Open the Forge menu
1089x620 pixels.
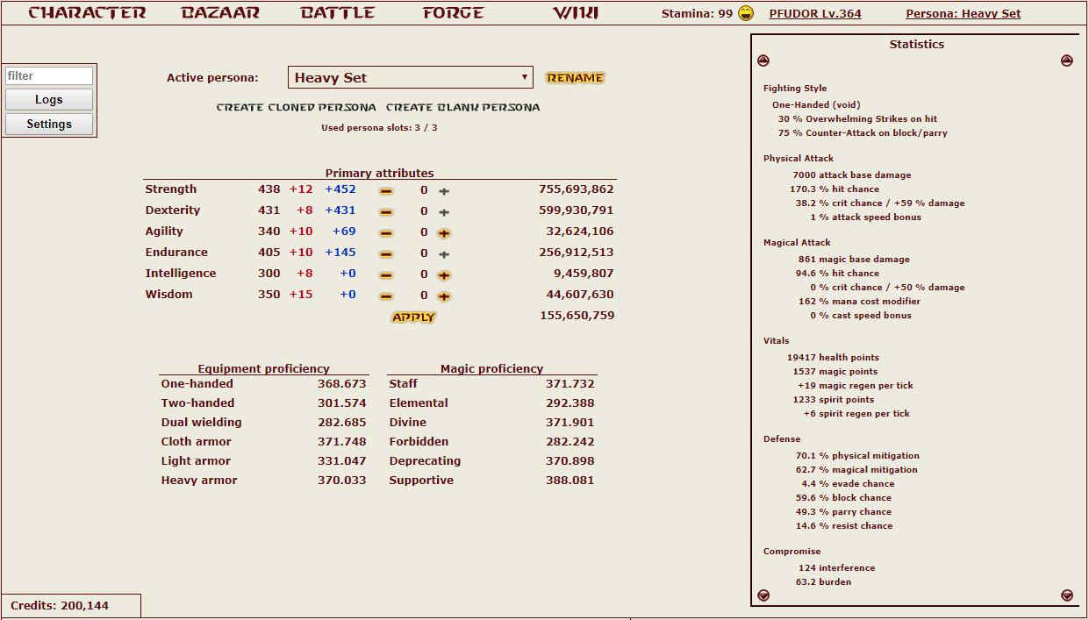coord(453,13)
